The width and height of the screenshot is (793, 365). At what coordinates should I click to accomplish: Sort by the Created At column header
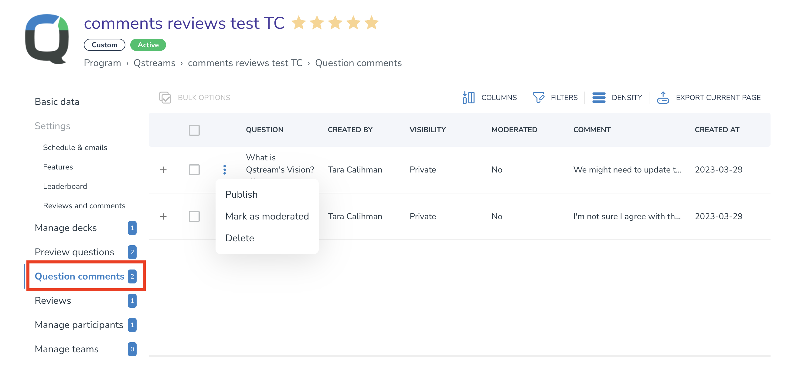[x=717, y=130]
